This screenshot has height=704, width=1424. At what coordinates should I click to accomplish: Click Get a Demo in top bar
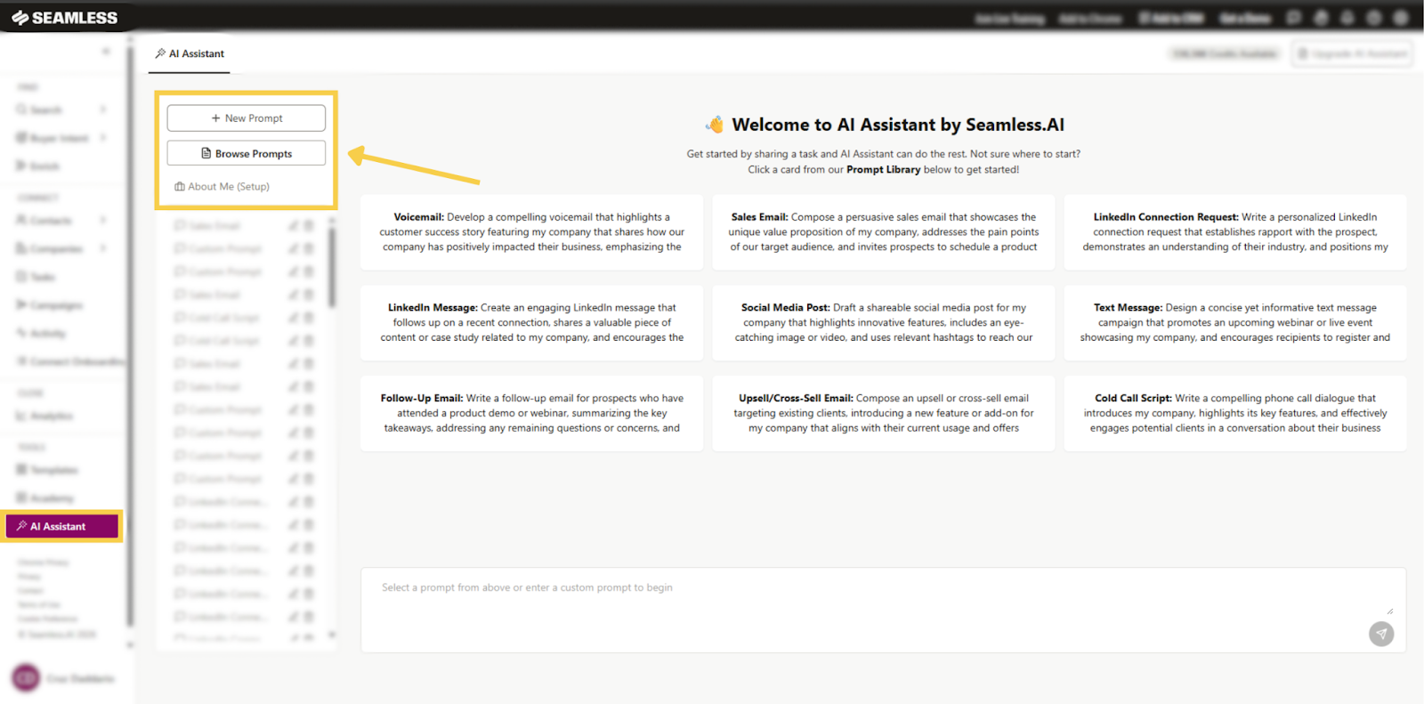coord(1244,18)
